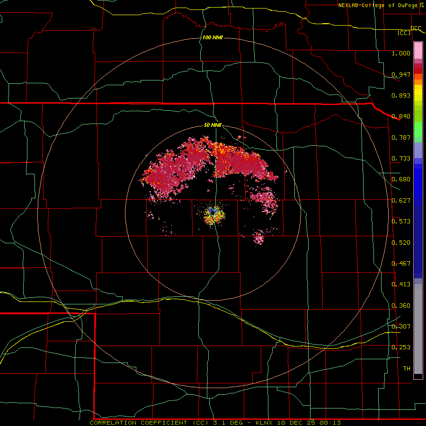Select the 0.840 scale value
Screen dimensions: 426x426
[x=401, y=116]
